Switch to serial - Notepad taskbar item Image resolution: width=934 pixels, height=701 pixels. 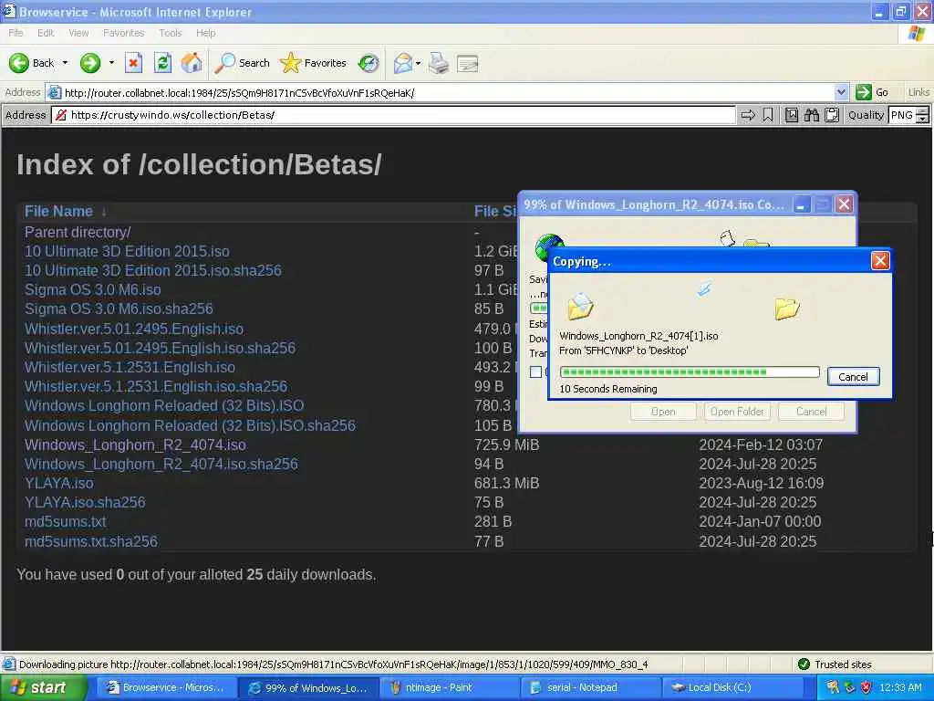591,687
